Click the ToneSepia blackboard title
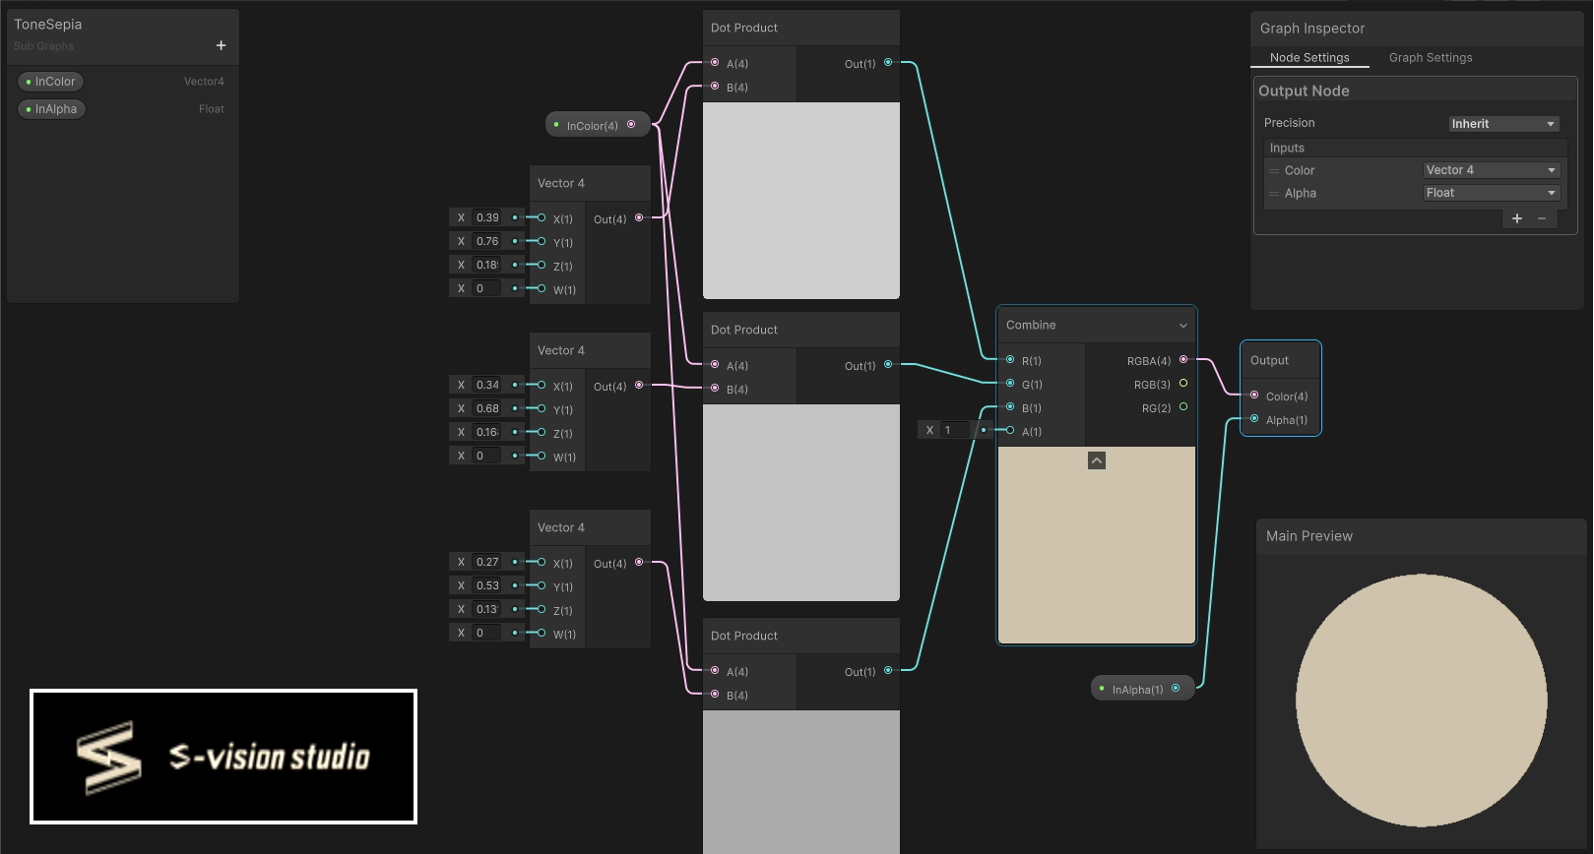1594x854 pixels. tap(48, 25)
